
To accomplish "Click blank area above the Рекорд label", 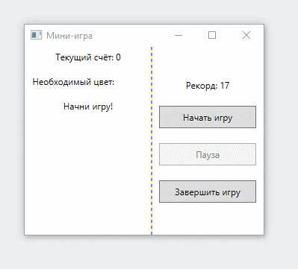I will point(208,62).
